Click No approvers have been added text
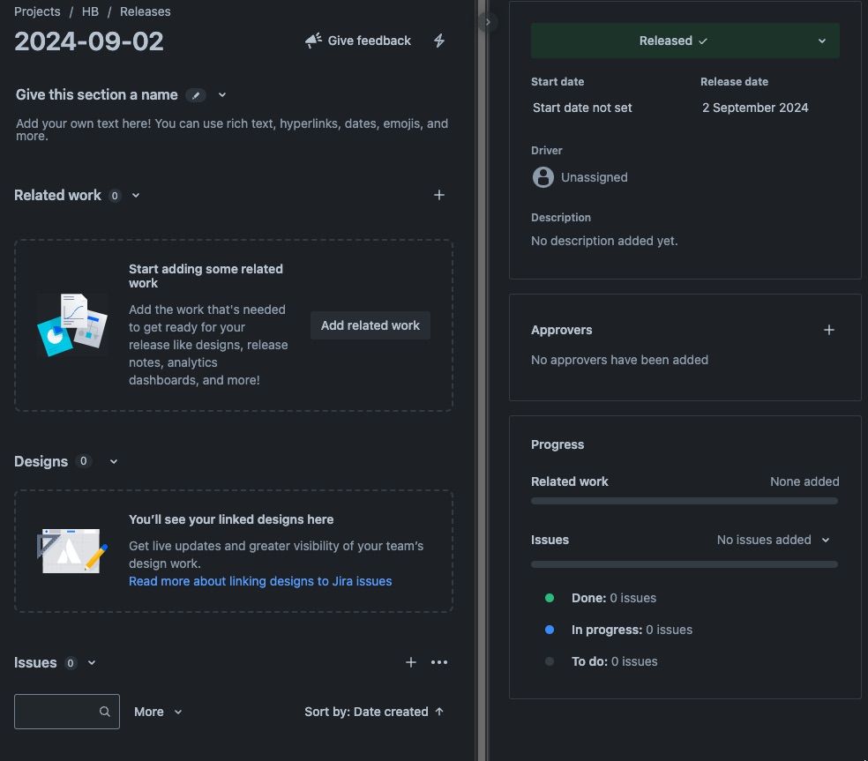The width and height of the screenshot is (868, 761). [x=619, y=360]
